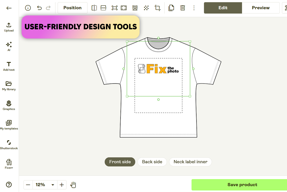This screenshot has width=287, height=192.
Task: Click the remove background icon
Action: [135, 8]
